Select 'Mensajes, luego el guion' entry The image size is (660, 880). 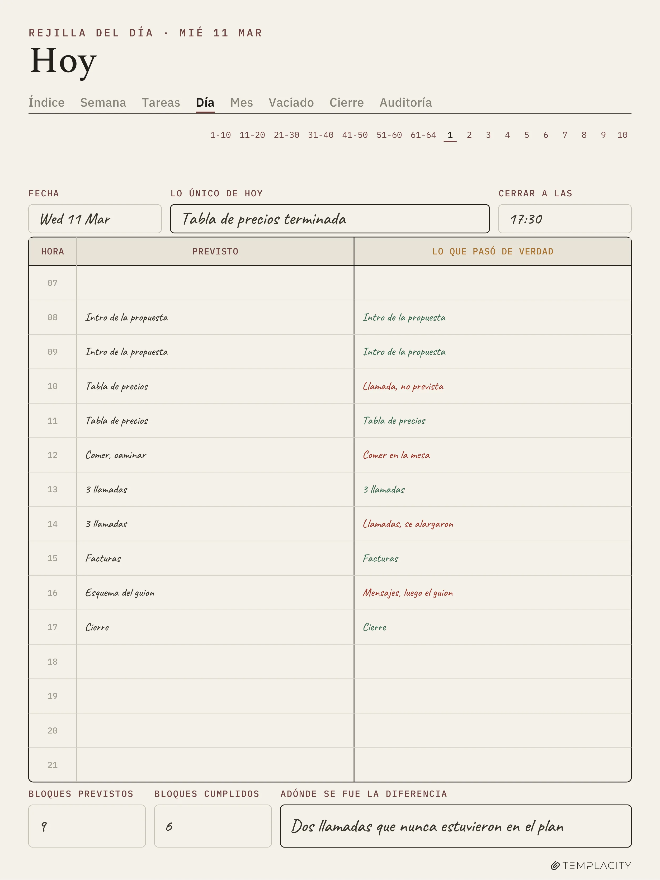tap(407, 593)
